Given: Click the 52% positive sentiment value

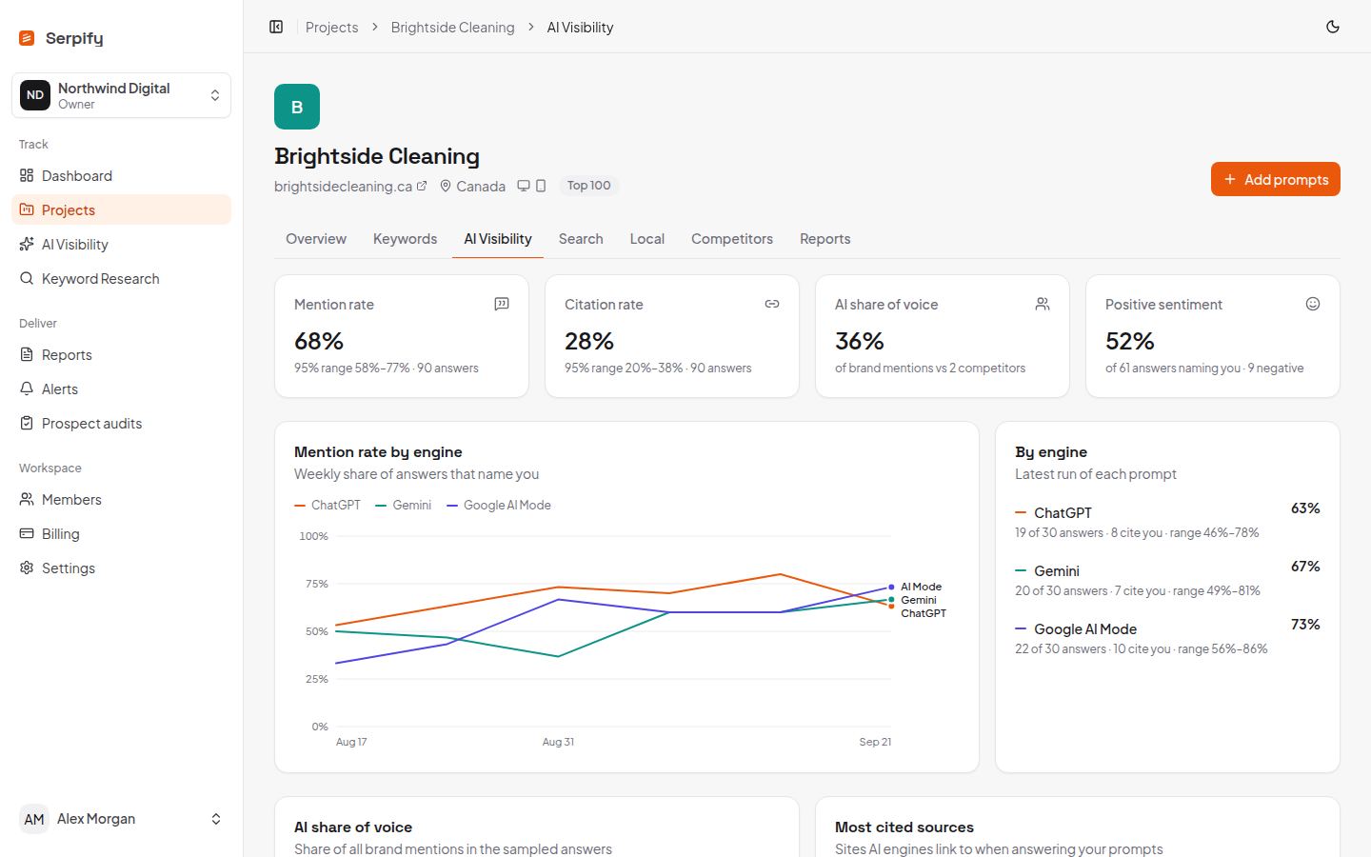Looking at the screenshot, I should pos(1130,341).
